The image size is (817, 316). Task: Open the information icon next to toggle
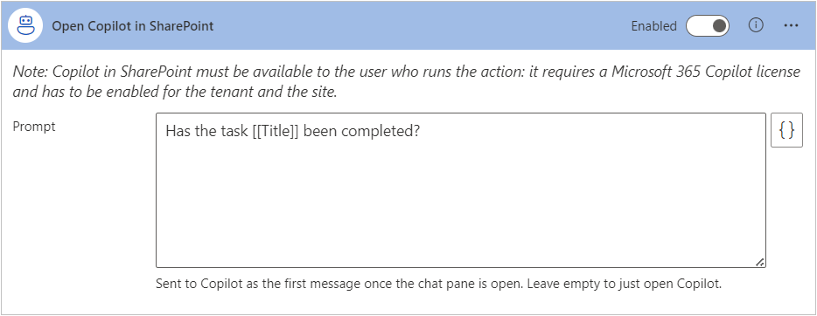(756, 25)
